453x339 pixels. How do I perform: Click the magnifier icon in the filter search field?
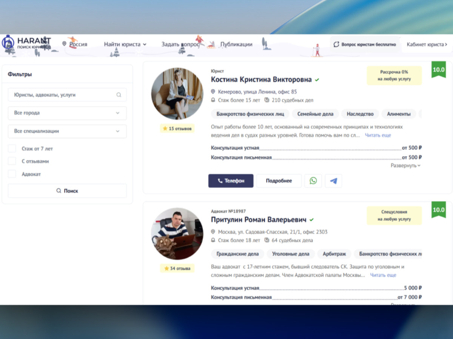(119, 95)
